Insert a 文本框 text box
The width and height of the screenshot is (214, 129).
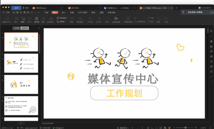(91, 20)
